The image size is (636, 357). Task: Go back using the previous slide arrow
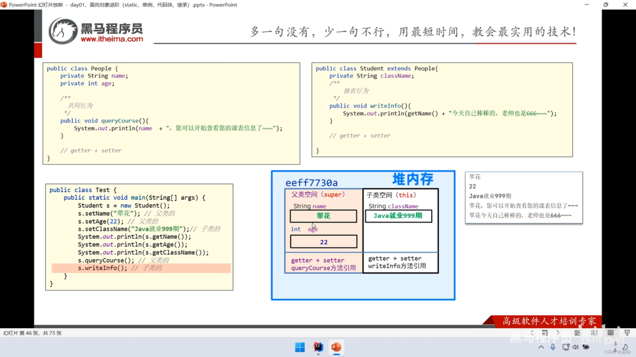click(532, 333)
